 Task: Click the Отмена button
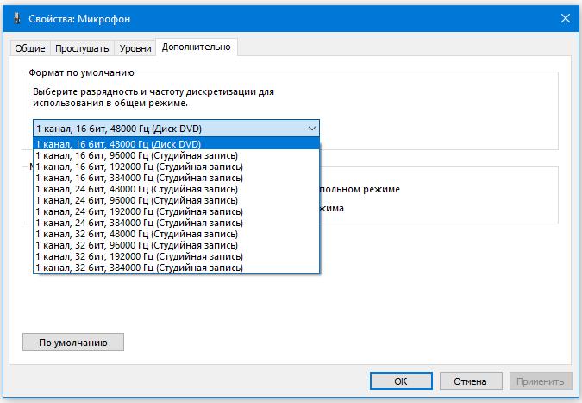[x=471, y=381]
